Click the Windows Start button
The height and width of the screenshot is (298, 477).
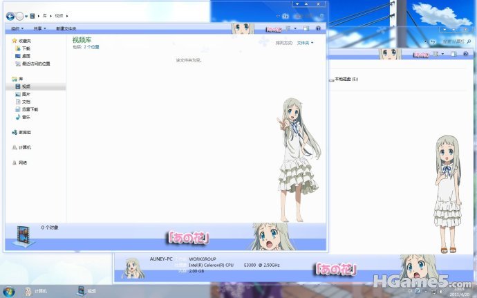(8, 291)
